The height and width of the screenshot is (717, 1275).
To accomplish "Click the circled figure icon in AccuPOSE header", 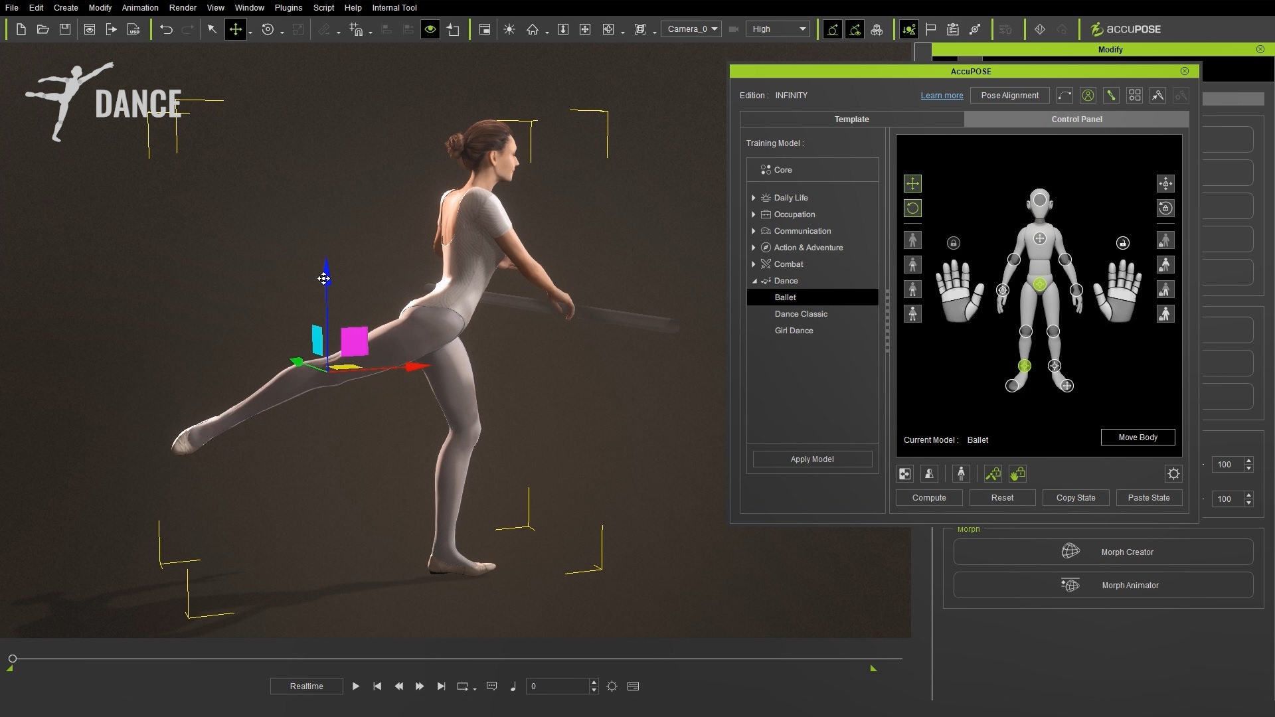I will click(1088, 96).
